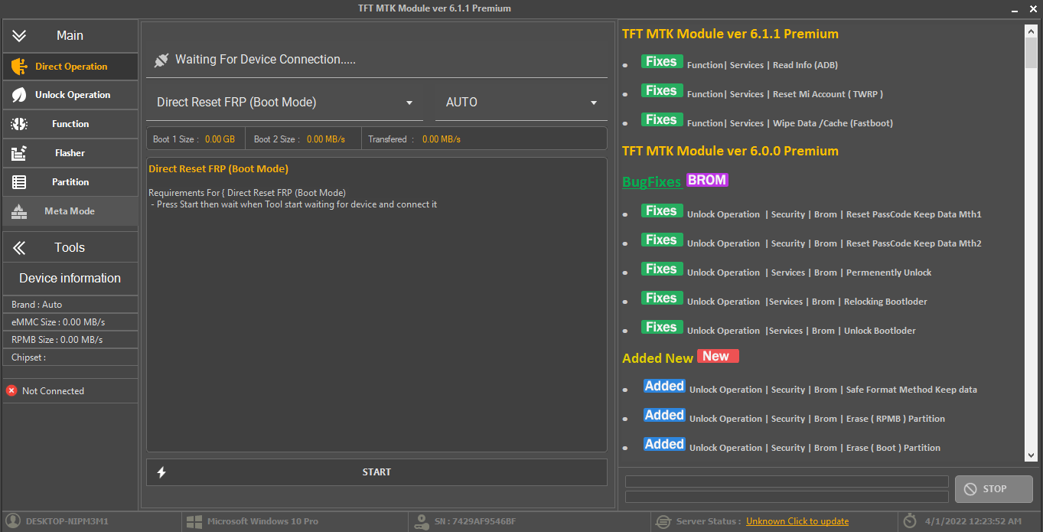
Task: Select the Direct Operation sidebar icon
Action: click(20, 67)
